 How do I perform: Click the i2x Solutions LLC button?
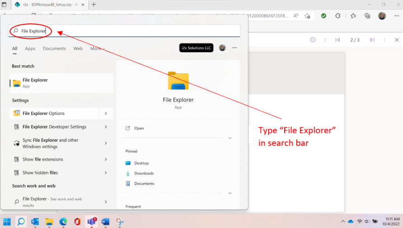coord(196,48)
